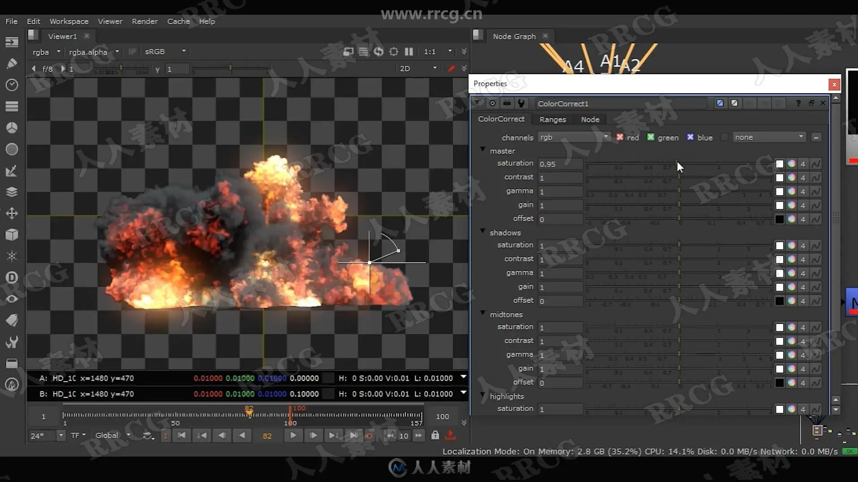Click the master gamma slider
The height and width of the screenshot is (482, 858).
pos(679,191)
